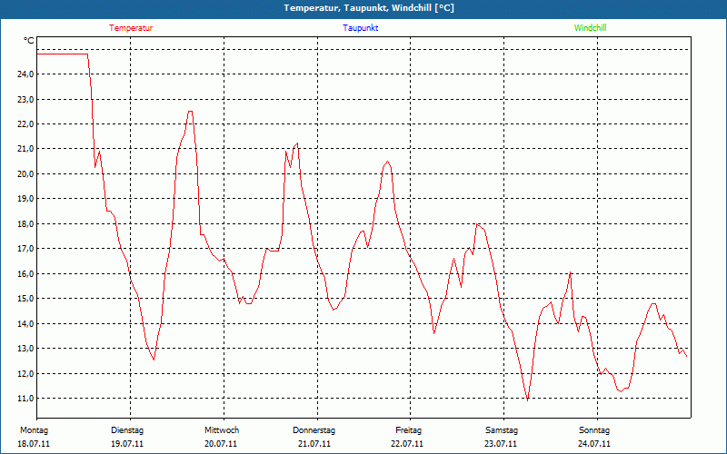727x454 pixels.
Task: Click the Samstag day label
Action: click(502, 430)
